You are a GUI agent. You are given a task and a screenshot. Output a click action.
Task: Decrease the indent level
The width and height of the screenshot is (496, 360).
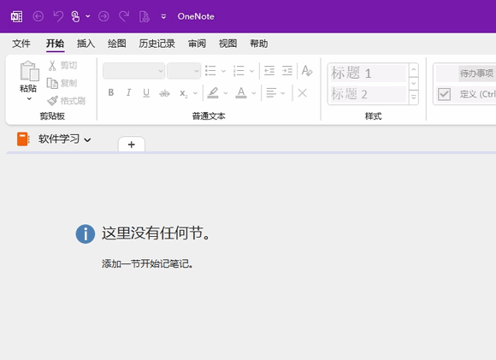coord(269,70)
